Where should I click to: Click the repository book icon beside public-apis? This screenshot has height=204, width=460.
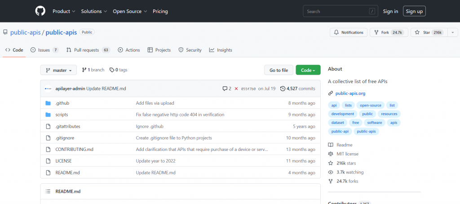click(x=5, y=32)
